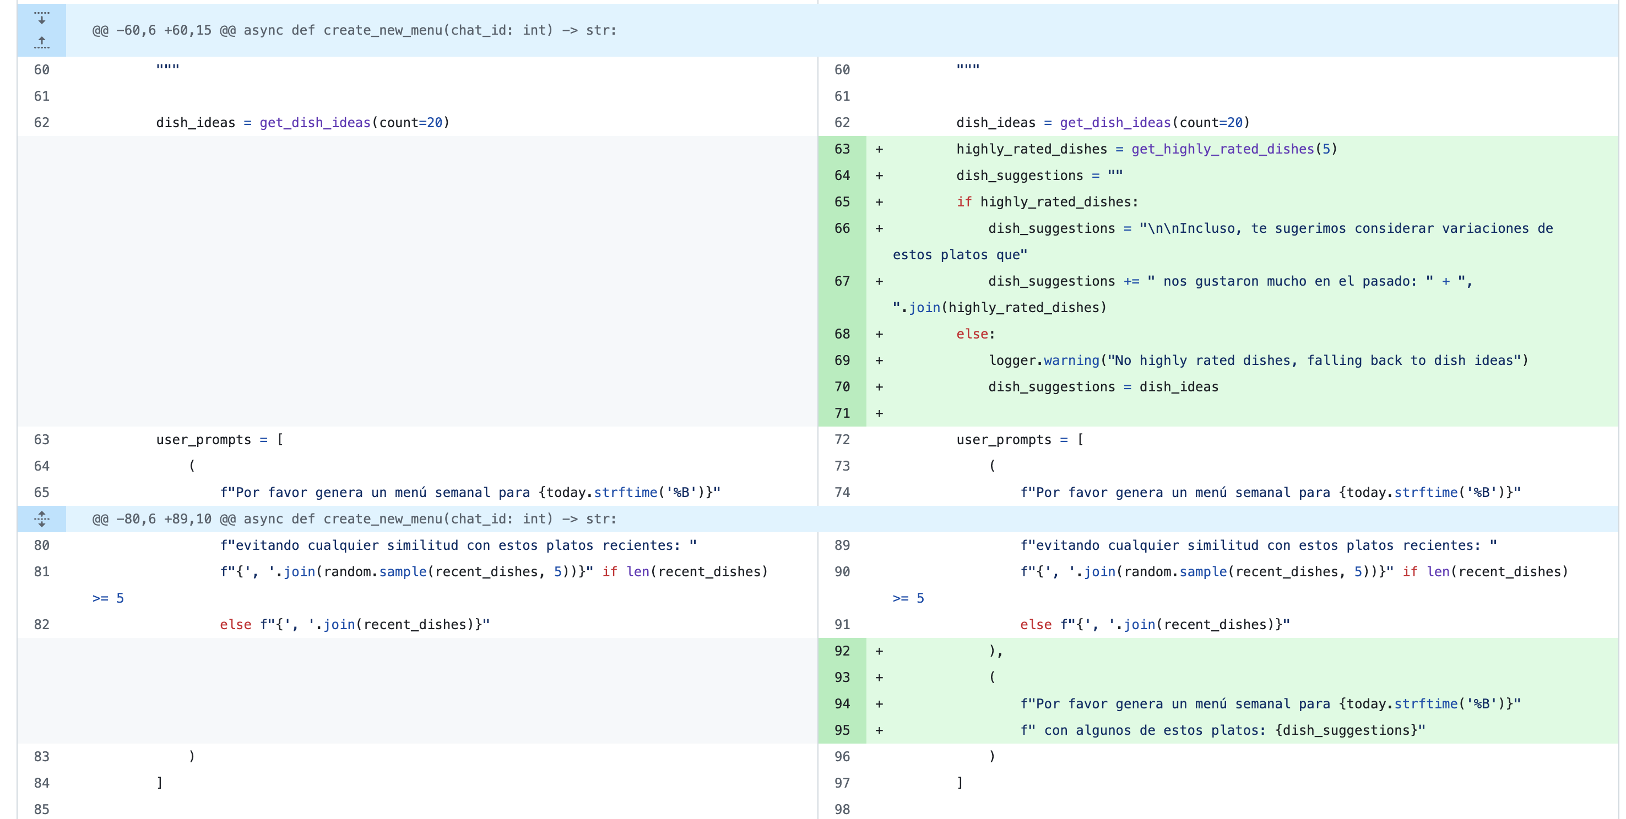This screenshot has width=1626, height=819.
Task: Select right line number 97
Action: pos(842,783)
